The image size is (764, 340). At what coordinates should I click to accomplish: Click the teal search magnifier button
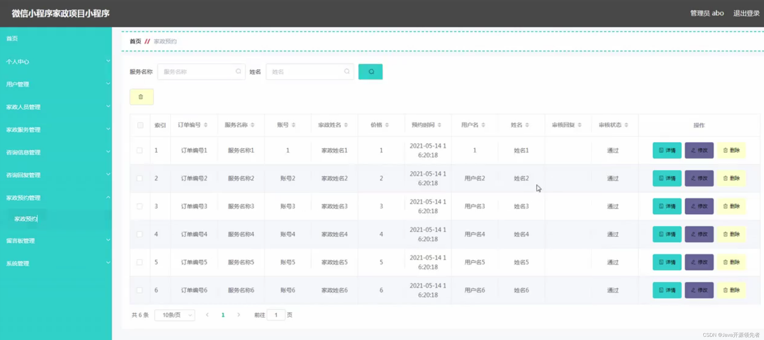tap(370, 72)
